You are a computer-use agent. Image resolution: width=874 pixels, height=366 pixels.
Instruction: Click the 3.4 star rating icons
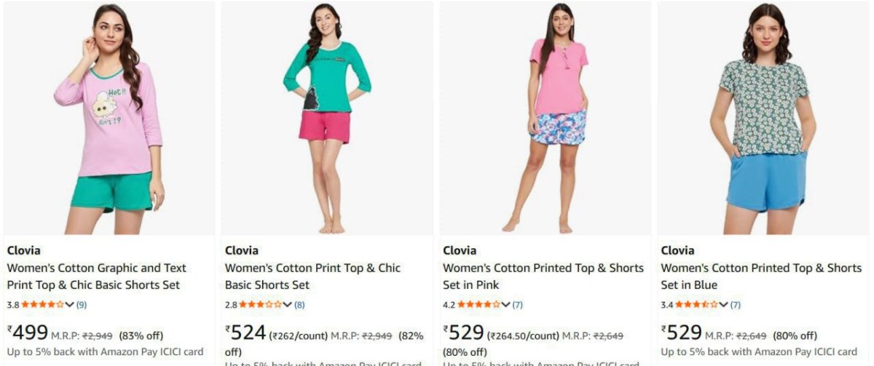click(696, 304)
